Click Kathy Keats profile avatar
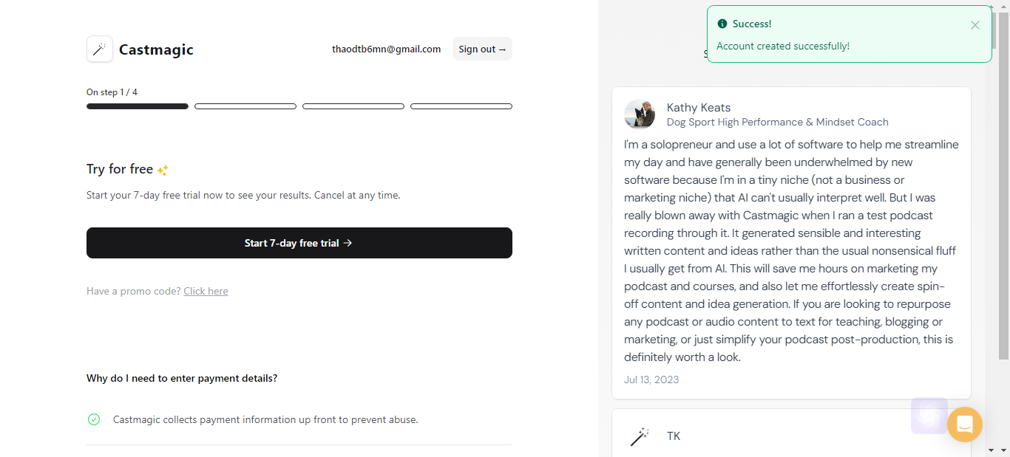Screen dimensions: 1010x457 (x=640, y=114)
